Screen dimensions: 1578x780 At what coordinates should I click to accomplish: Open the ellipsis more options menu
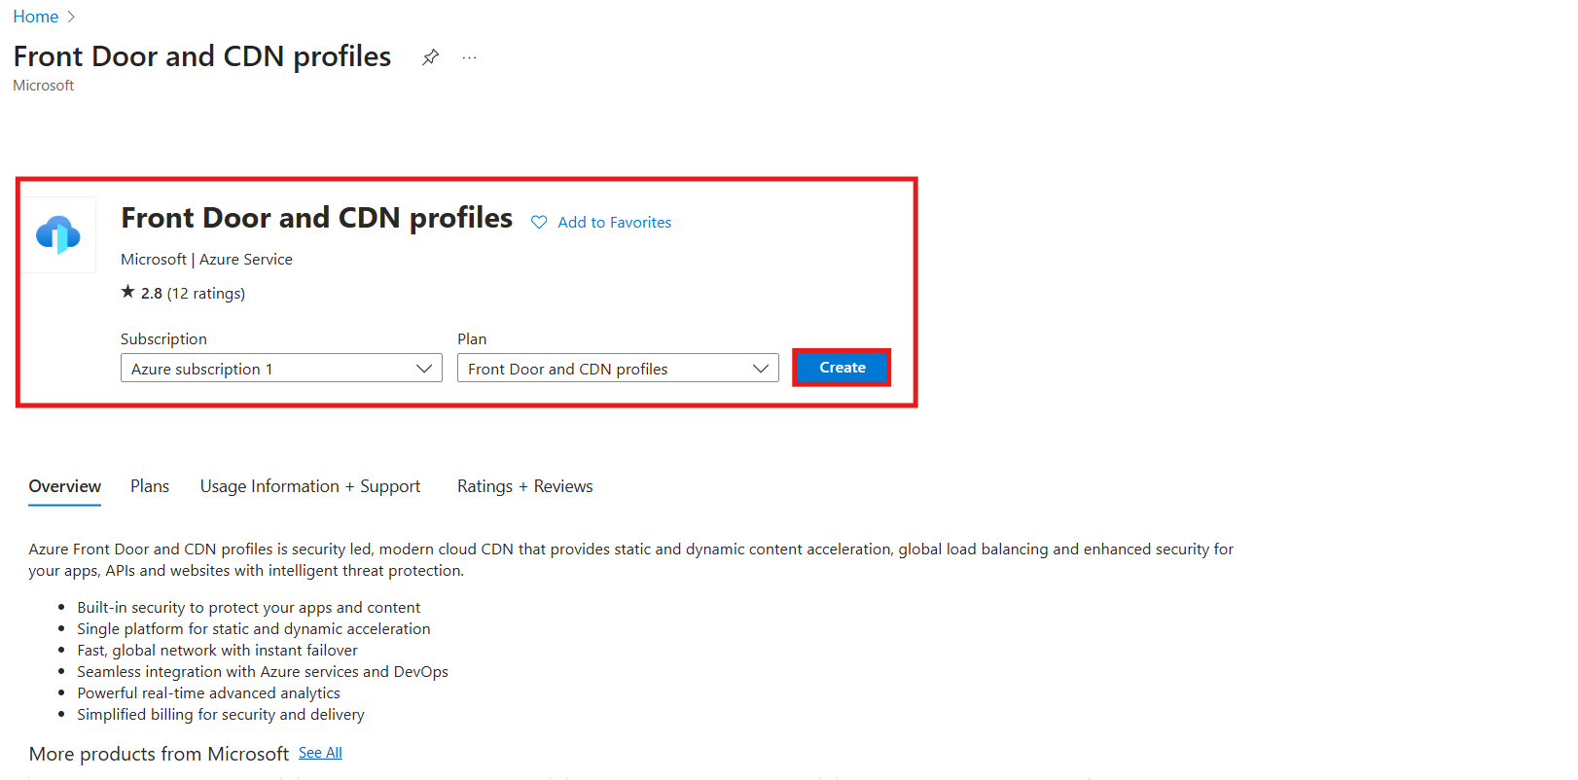tap(470, 56)
